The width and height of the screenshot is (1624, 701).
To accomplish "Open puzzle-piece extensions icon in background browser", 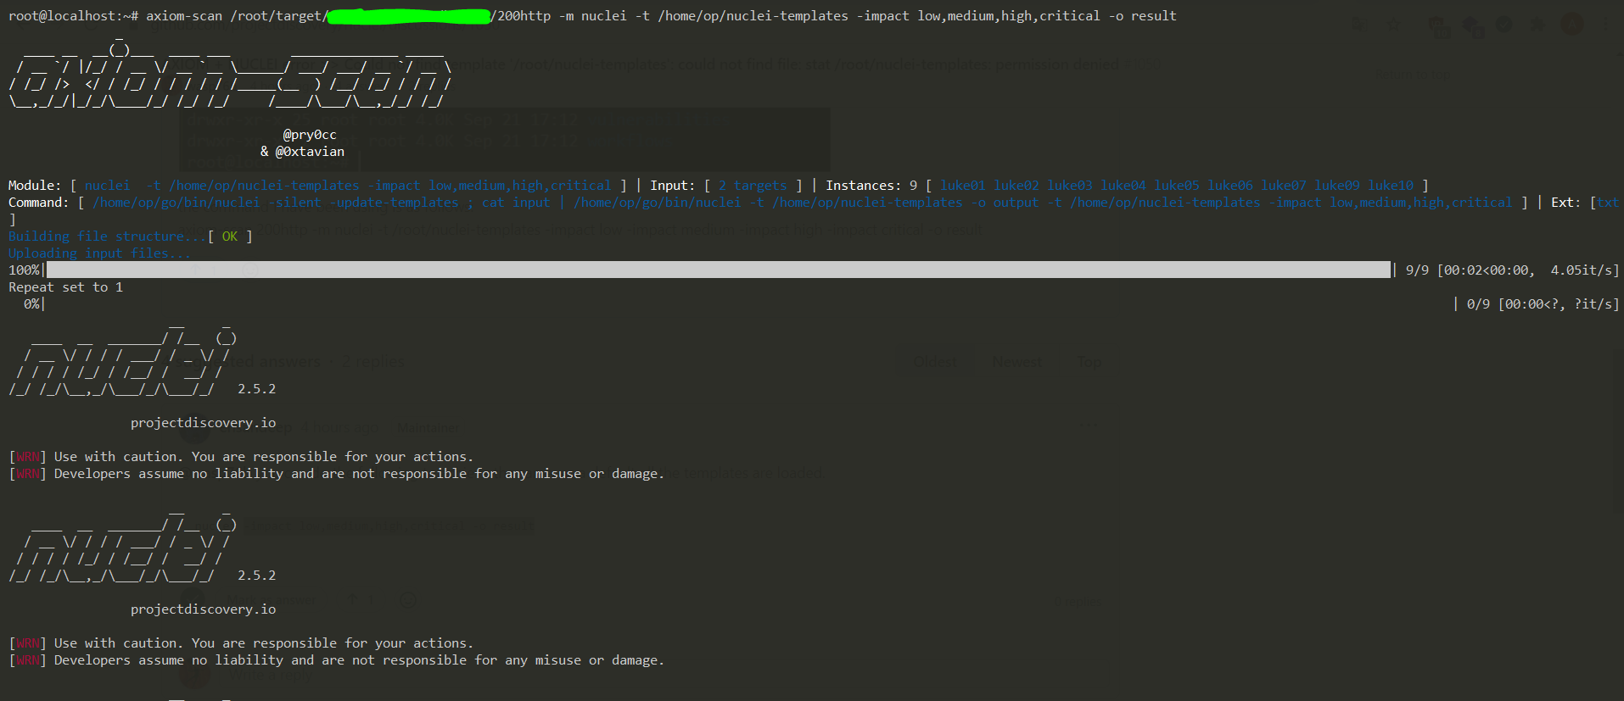I will pyautogui.click(x=1537, y=24).
